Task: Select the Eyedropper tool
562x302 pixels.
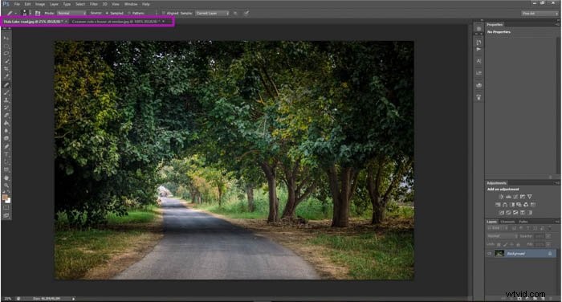Action: click(x=6, y=76)
